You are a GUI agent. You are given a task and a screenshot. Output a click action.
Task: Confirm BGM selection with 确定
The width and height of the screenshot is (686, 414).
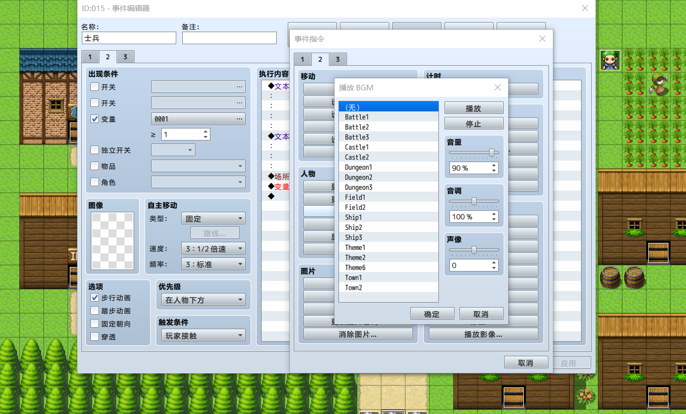[432, 314]
